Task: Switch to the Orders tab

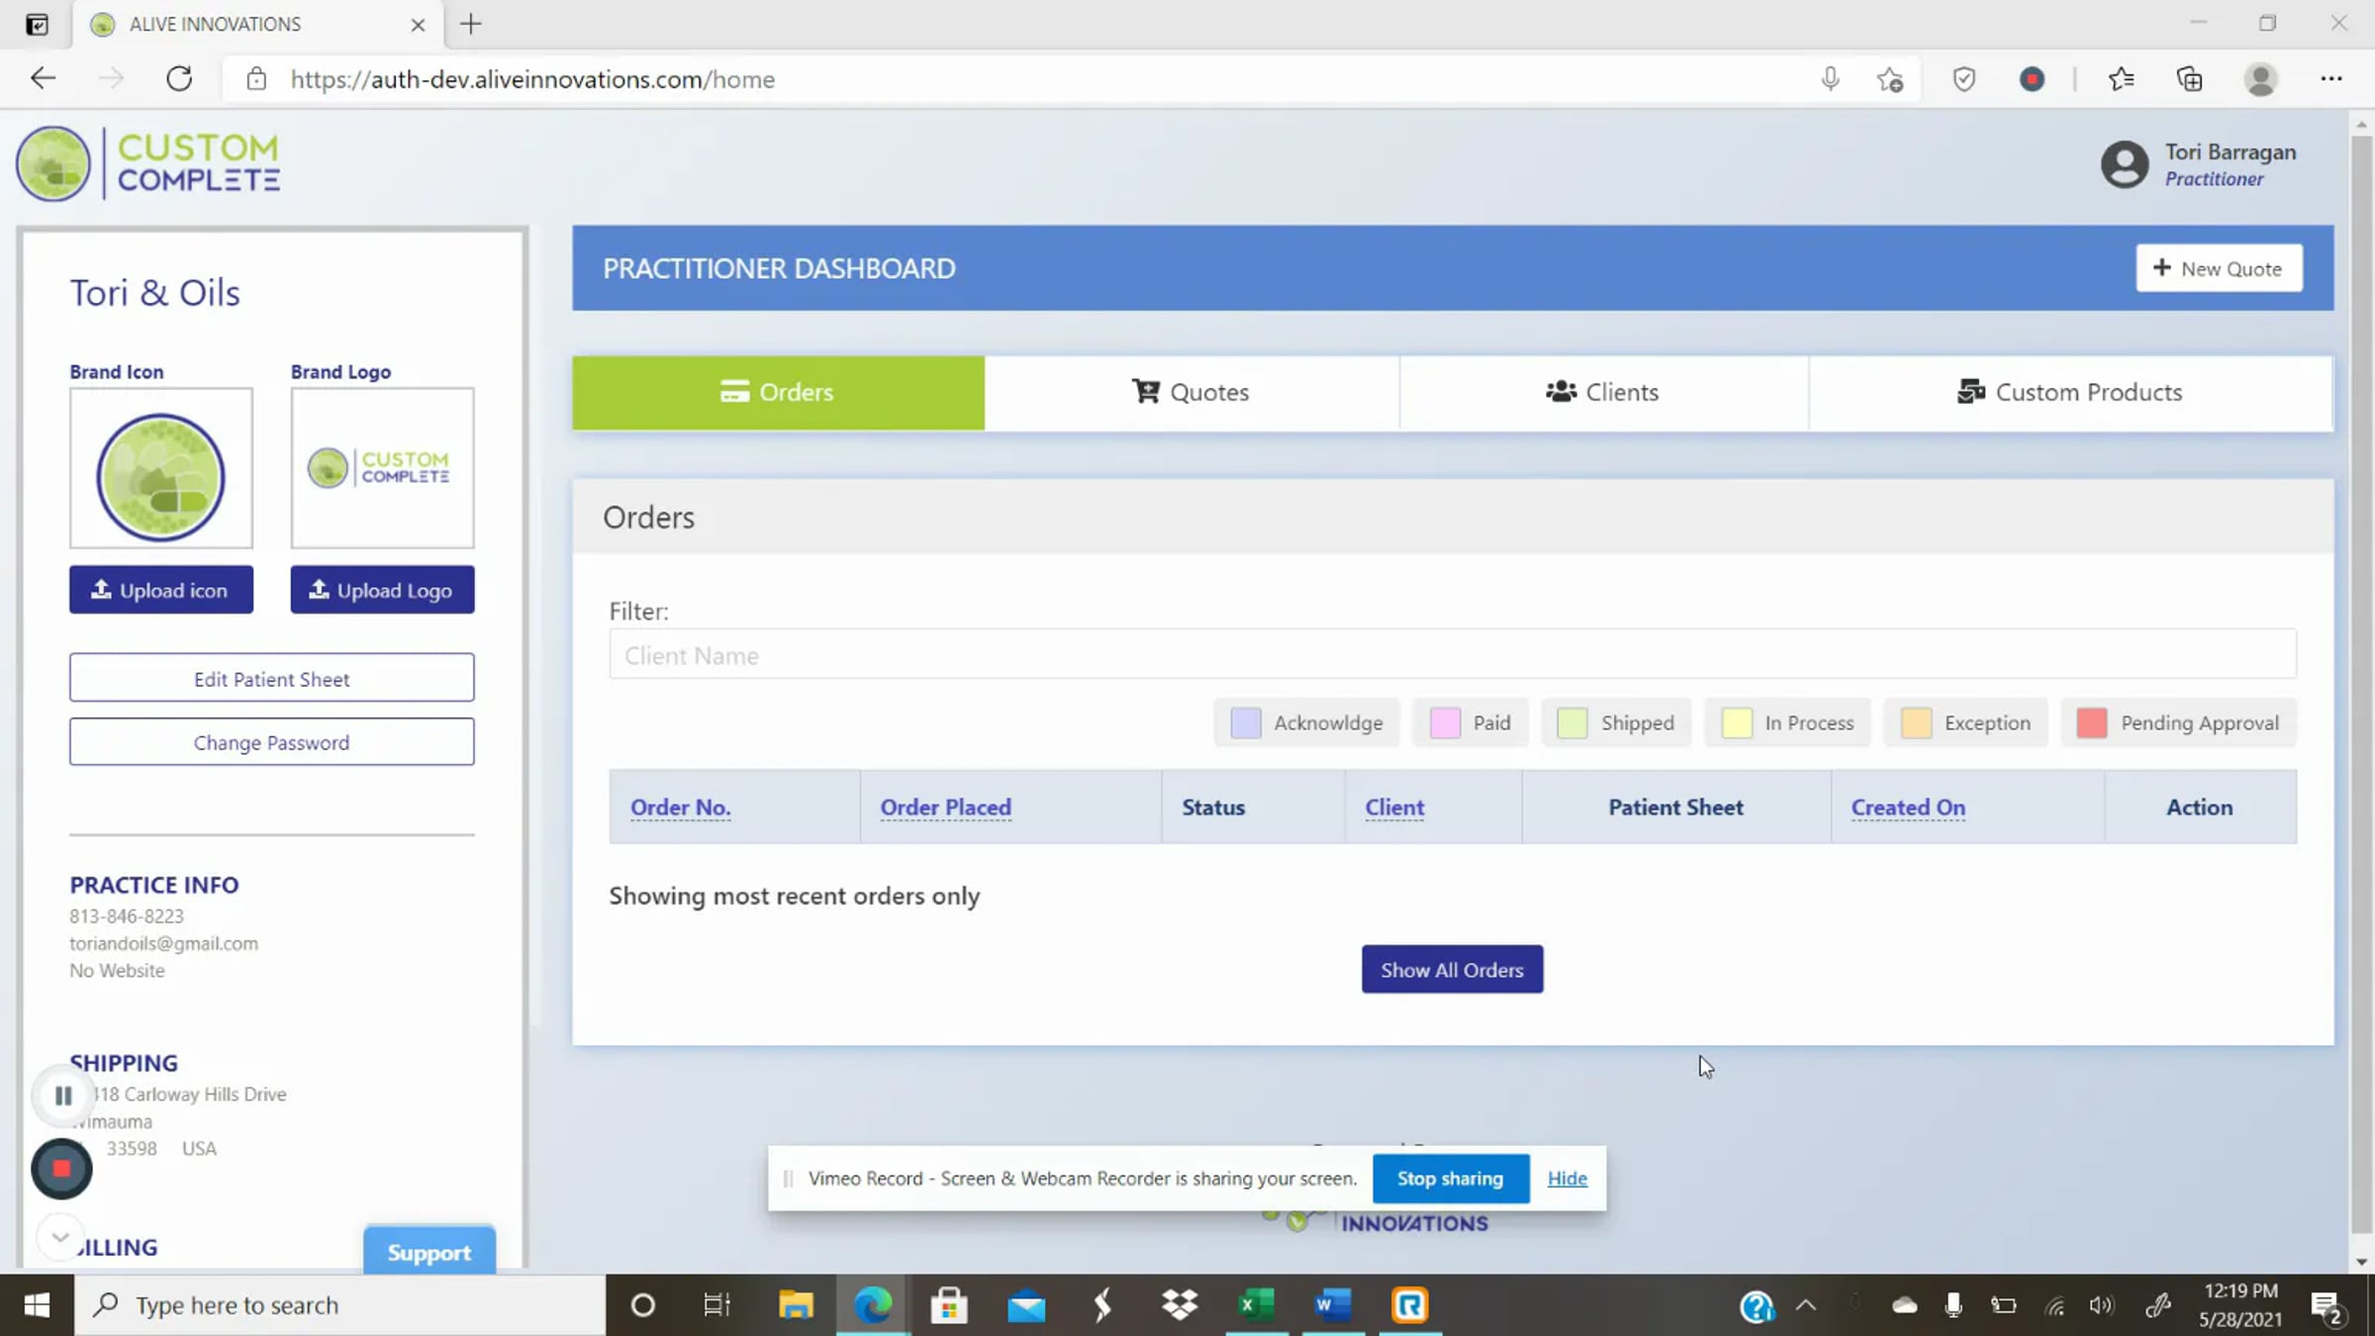Action: [778, 392]
